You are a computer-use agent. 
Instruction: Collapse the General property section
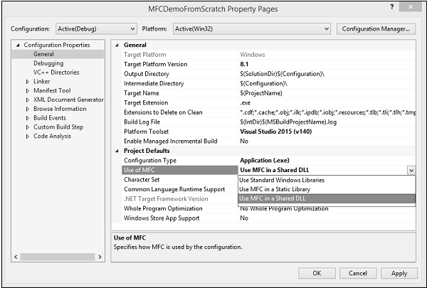point(117,45)
